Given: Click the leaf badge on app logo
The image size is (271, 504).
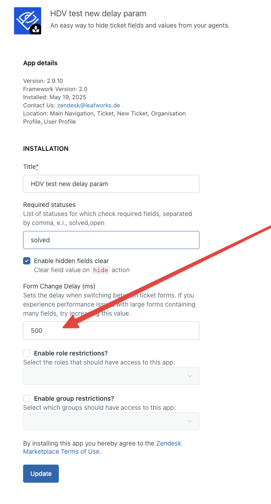Looking at the screenshot, I should (36, 29).
